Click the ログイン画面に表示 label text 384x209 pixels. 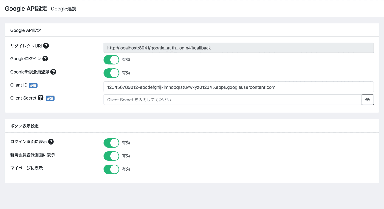(29, 142)
